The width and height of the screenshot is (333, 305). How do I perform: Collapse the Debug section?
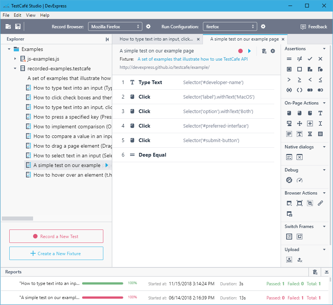[x=324, y=170]
